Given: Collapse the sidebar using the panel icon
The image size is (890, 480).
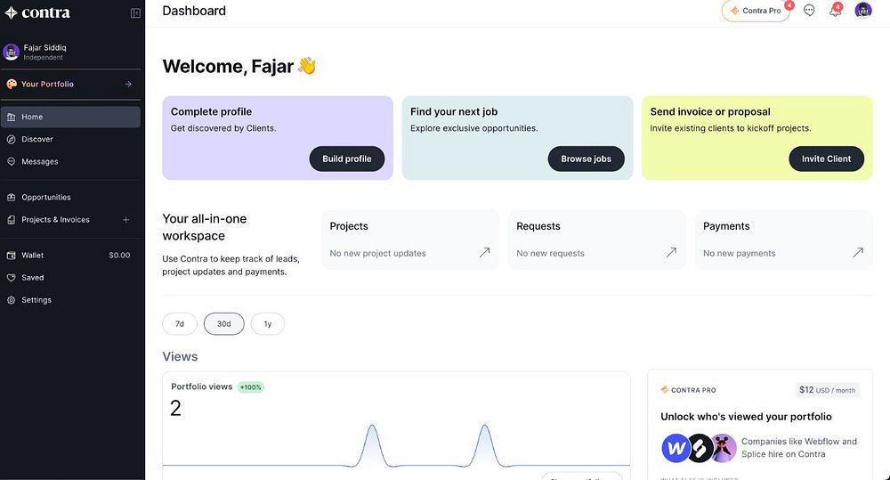Looking at the screenshot, I should (x=135, y=13).
